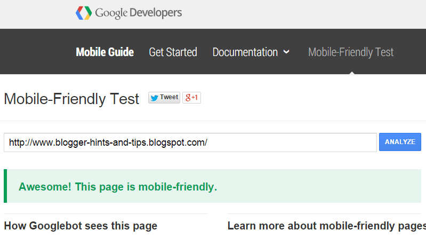The image size is (426, 238).
Task: Go to the Get Started page
Action: [x=173, y=52]
